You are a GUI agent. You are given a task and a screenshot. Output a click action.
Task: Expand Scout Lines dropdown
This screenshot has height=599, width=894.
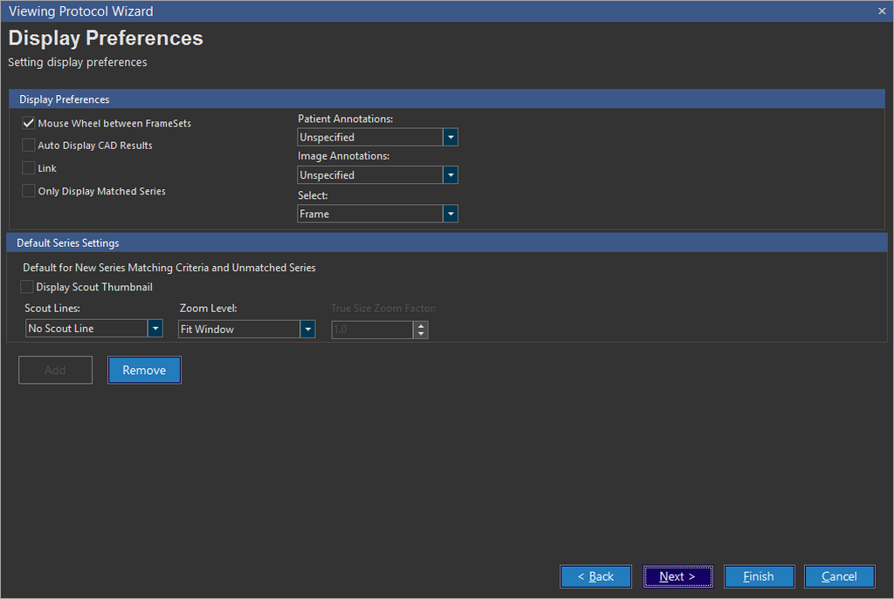(x=155, y=329)
